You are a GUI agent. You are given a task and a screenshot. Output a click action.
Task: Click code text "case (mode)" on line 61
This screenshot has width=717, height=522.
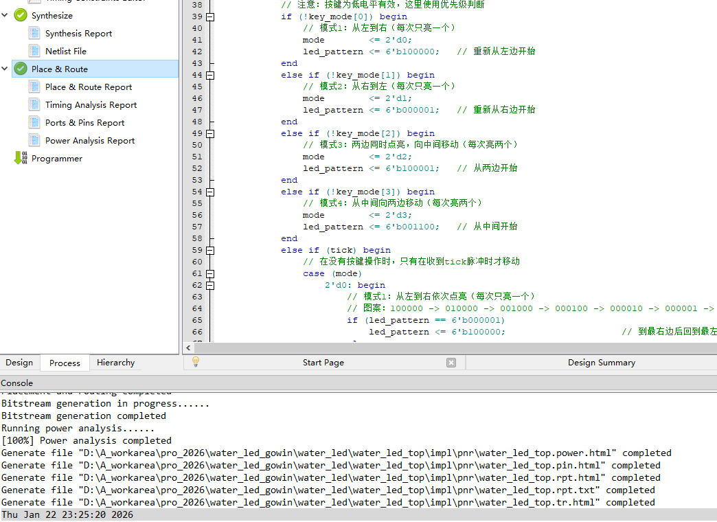coord(332,273)
